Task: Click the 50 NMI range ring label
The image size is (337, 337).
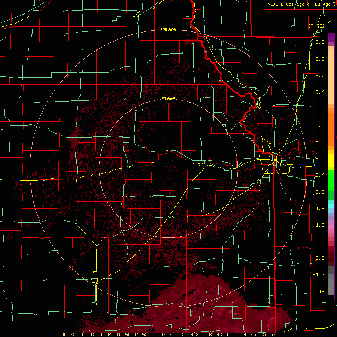Action: [168, 99]
